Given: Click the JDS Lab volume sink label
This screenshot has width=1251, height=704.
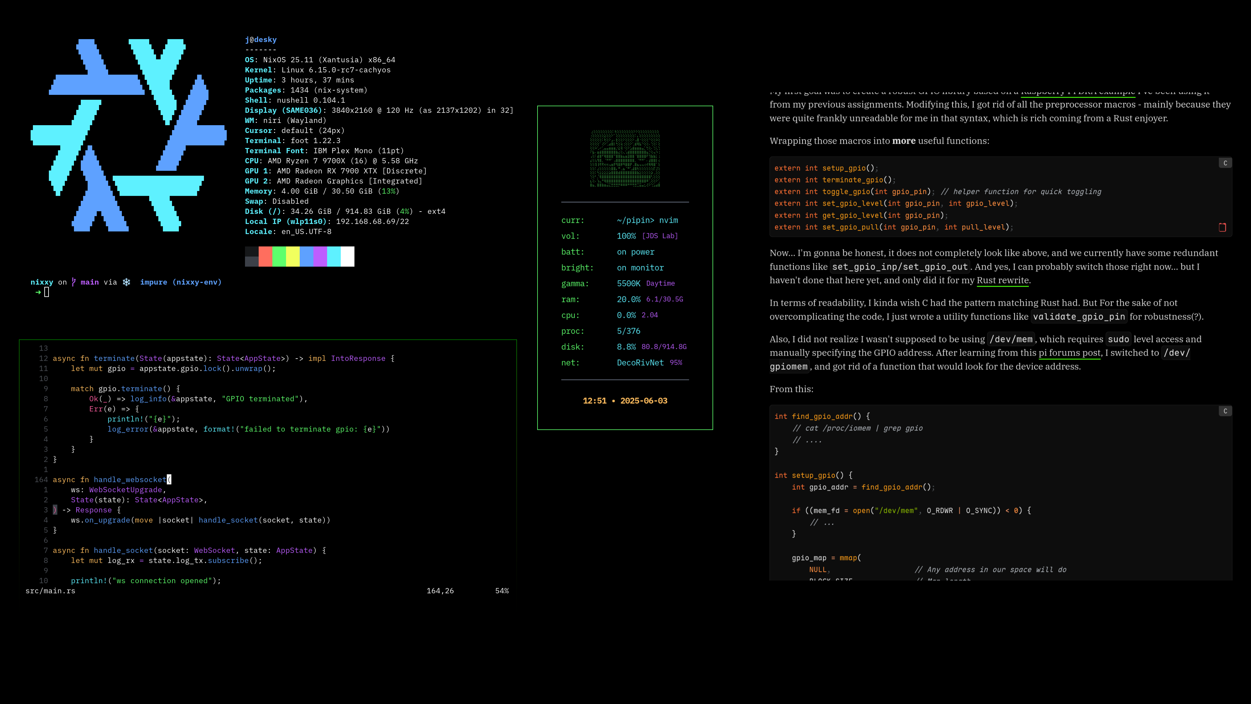Looking at the screenshot, I should click(660, 236).
